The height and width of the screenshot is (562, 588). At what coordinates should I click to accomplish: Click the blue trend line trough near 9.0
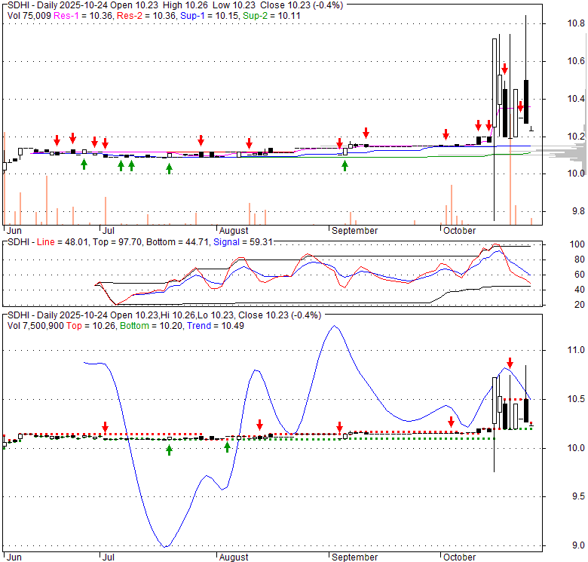click(x=166, y=546)
